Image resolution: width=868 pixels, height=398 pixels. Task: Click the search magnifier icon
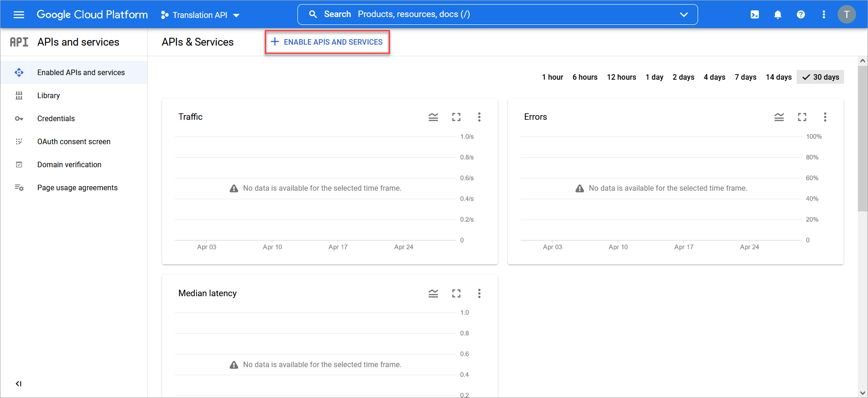(313, 14)
